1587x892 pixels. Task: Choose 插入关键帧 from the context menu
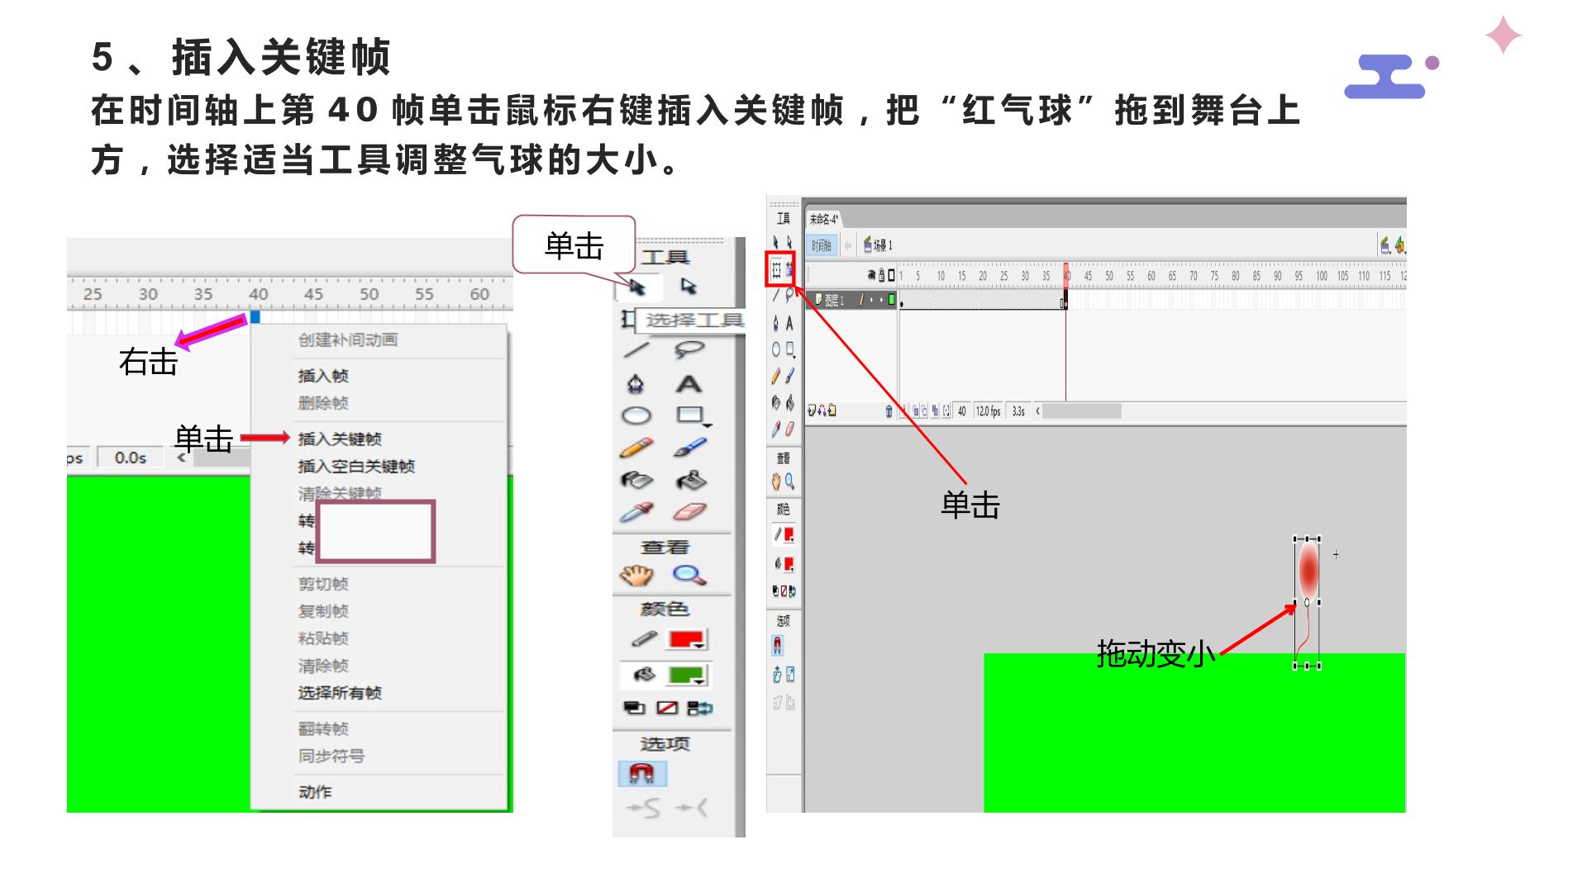coord(340,439)
